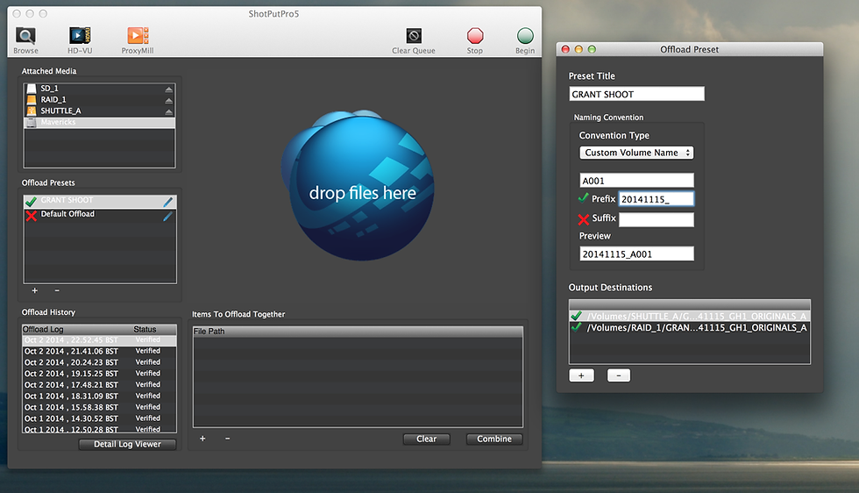Select log entry Oct 2 2014, 19.15.25
859x493 pixels.
coord(99,374)
